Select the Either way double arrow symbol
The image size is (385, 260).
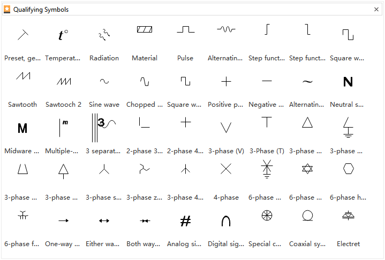(x=104, y=220)
